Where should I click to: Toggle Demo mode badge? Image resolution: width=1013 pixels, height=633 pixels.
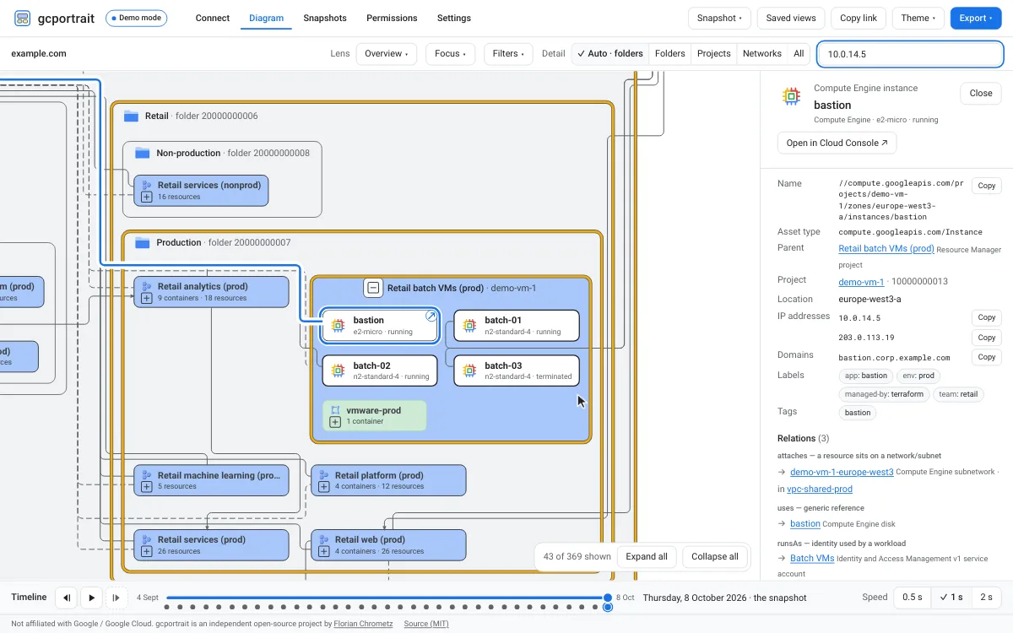(x=136, y=18)
